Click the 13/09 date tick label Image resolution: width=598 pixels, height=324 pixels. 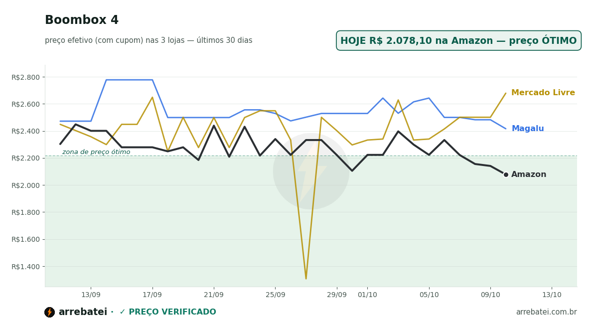point(91,295)
